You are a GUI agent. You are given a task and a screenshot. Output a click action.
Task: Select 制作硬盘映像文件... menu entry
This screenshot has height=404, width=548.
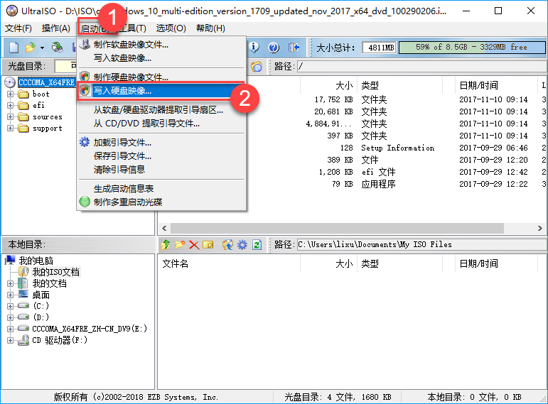click(161, 77)
